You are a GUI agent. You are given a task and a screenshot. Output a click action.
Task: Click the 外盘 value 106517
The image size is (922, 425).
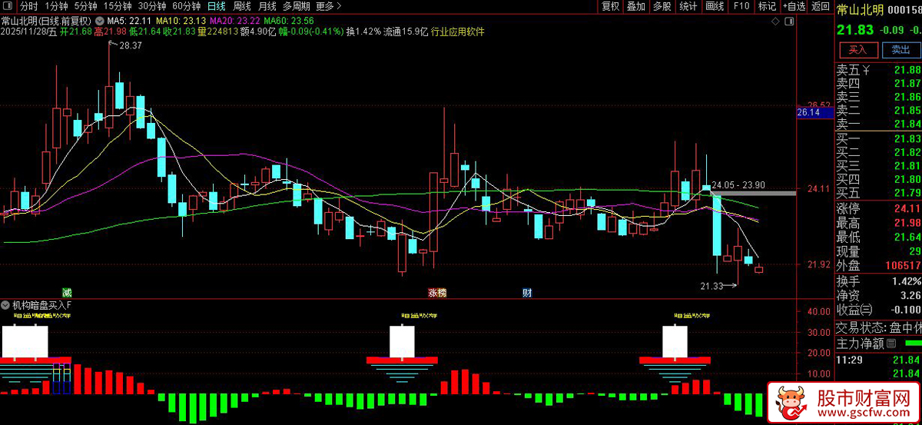[903, 265]
